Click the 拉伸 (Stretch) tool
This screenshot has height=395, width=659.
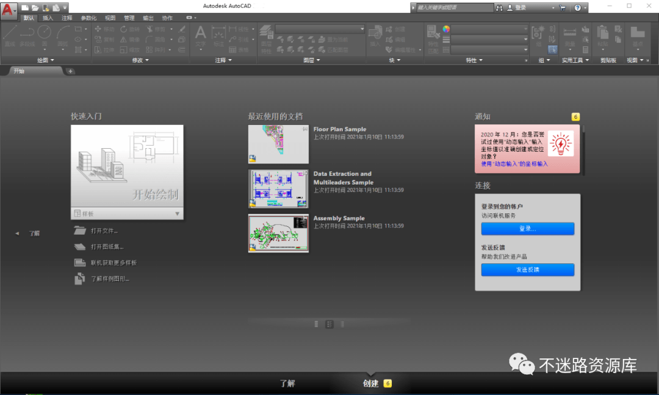click(x=104, y=50)
